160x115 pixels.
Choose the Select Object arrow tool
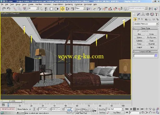pos(42,9)
